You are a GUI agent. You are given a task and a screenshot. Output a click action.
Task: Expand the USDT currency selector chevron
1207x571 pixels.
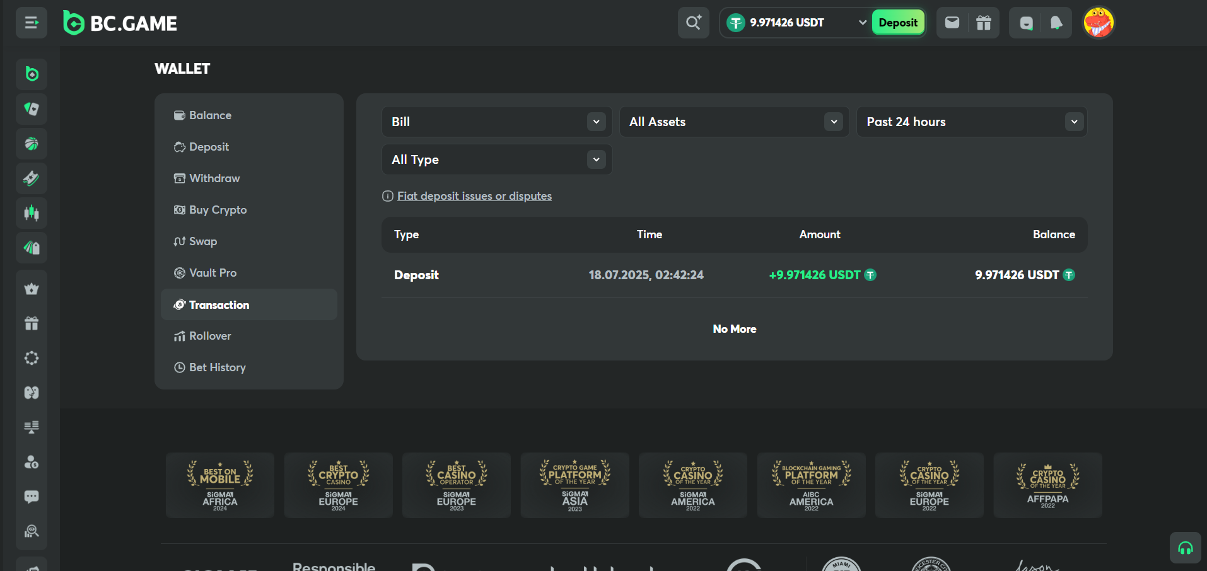point(863,23)
